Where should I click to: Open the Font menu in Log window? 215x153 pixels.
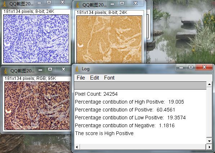(x=109, y=78)
